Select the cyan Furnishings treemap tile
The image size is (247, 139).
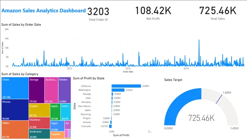pos(66,112)
